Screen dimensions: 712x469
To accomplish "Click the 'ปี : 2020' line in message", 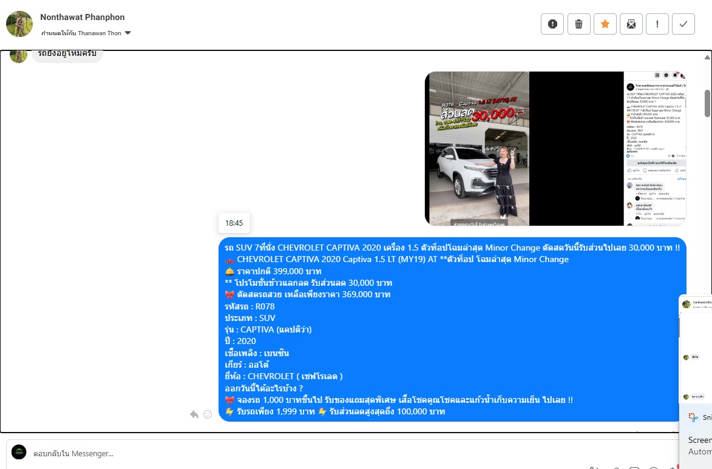I will pyautogui.click(x=240, y=341).
